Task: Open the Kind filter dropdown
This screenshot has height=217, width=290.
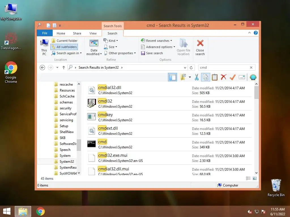Action: 111,41
